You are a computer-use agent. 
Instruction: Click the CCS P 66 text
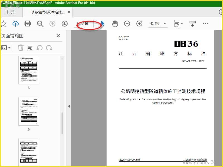point(123,40)
